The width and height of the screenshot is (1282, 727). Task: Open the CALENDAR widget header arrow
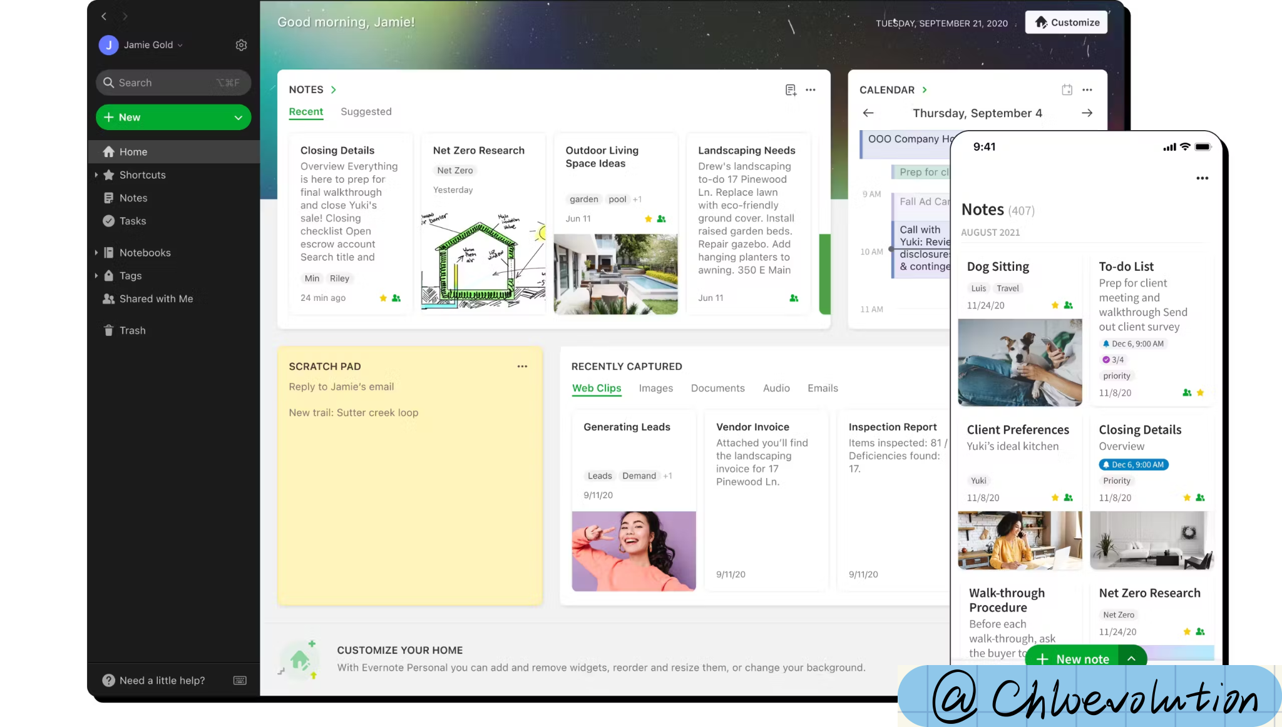click(925, 90)
